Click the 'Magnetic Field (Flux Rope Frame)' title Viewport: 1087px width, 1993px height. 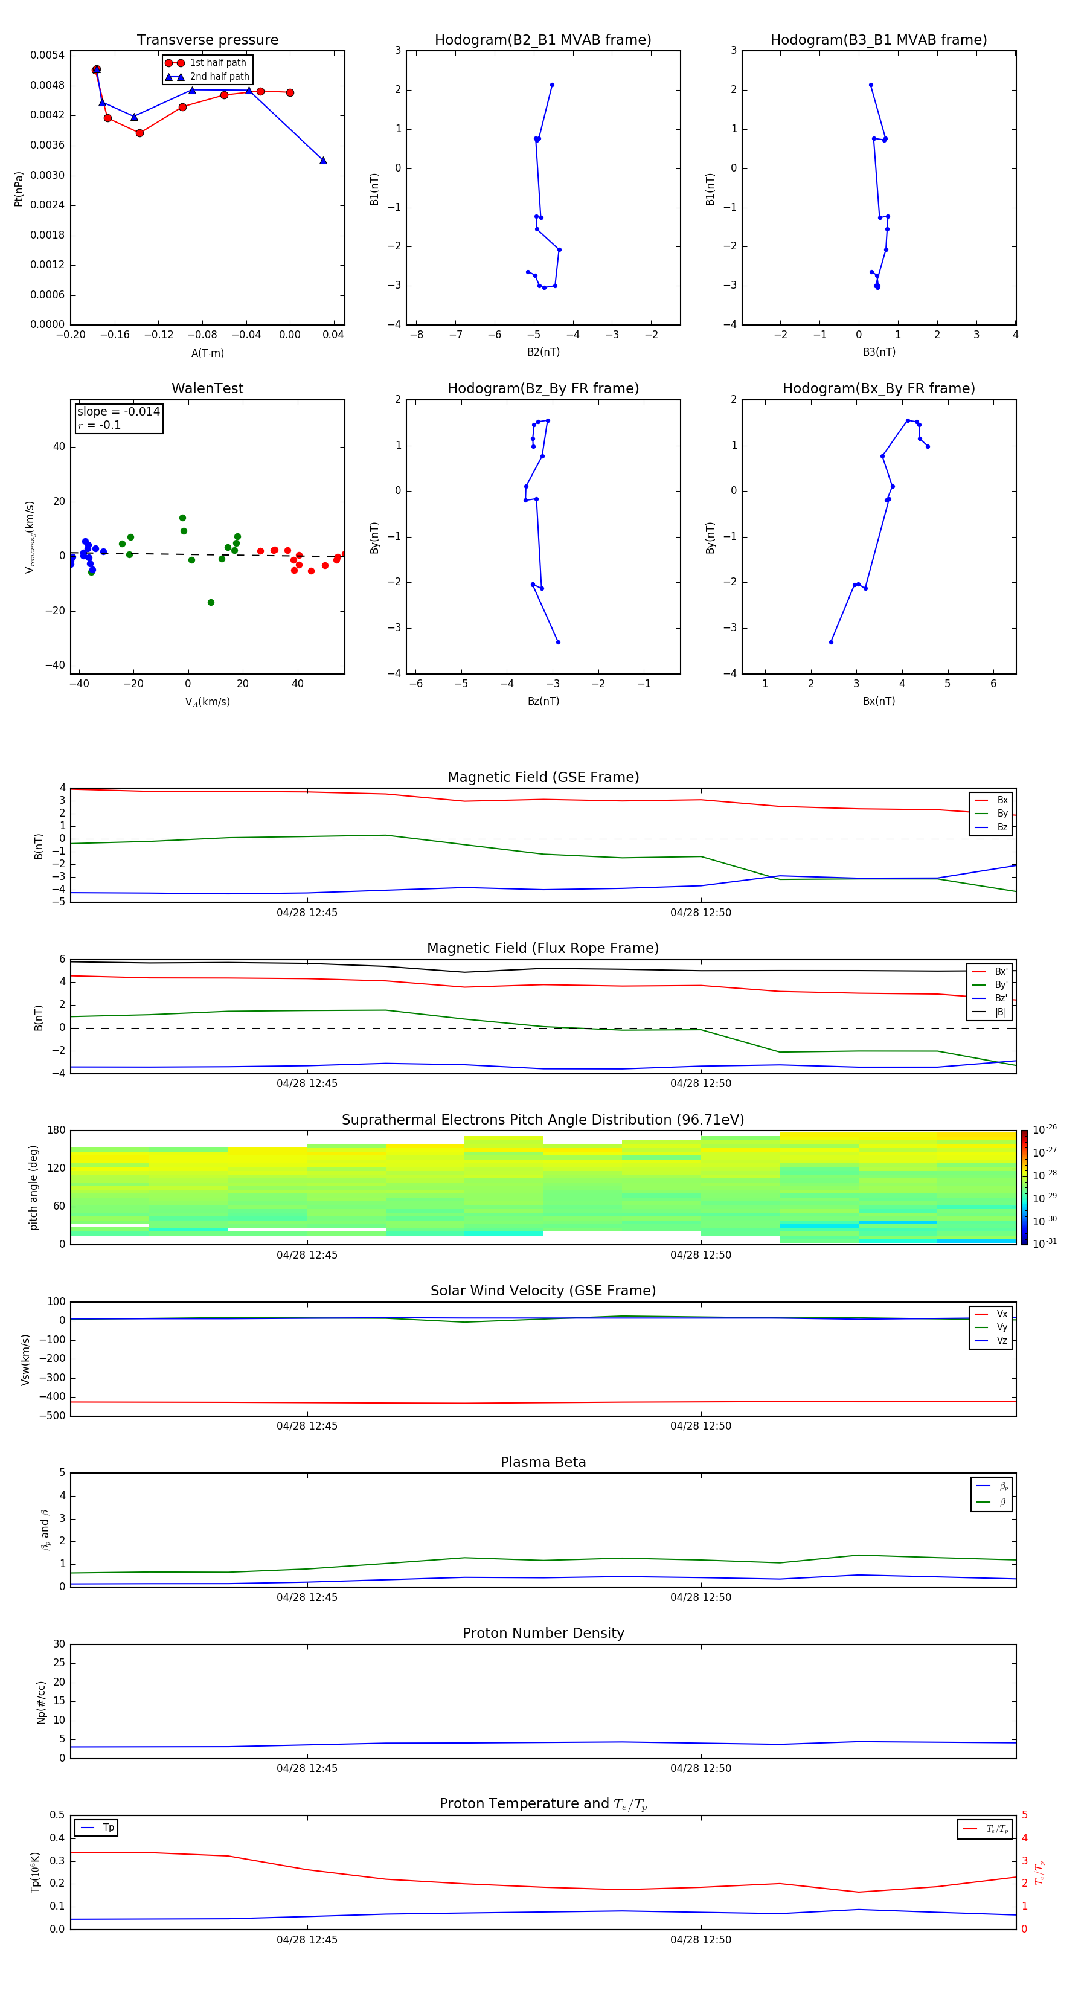pyautogui.click(x=543, y=949)
